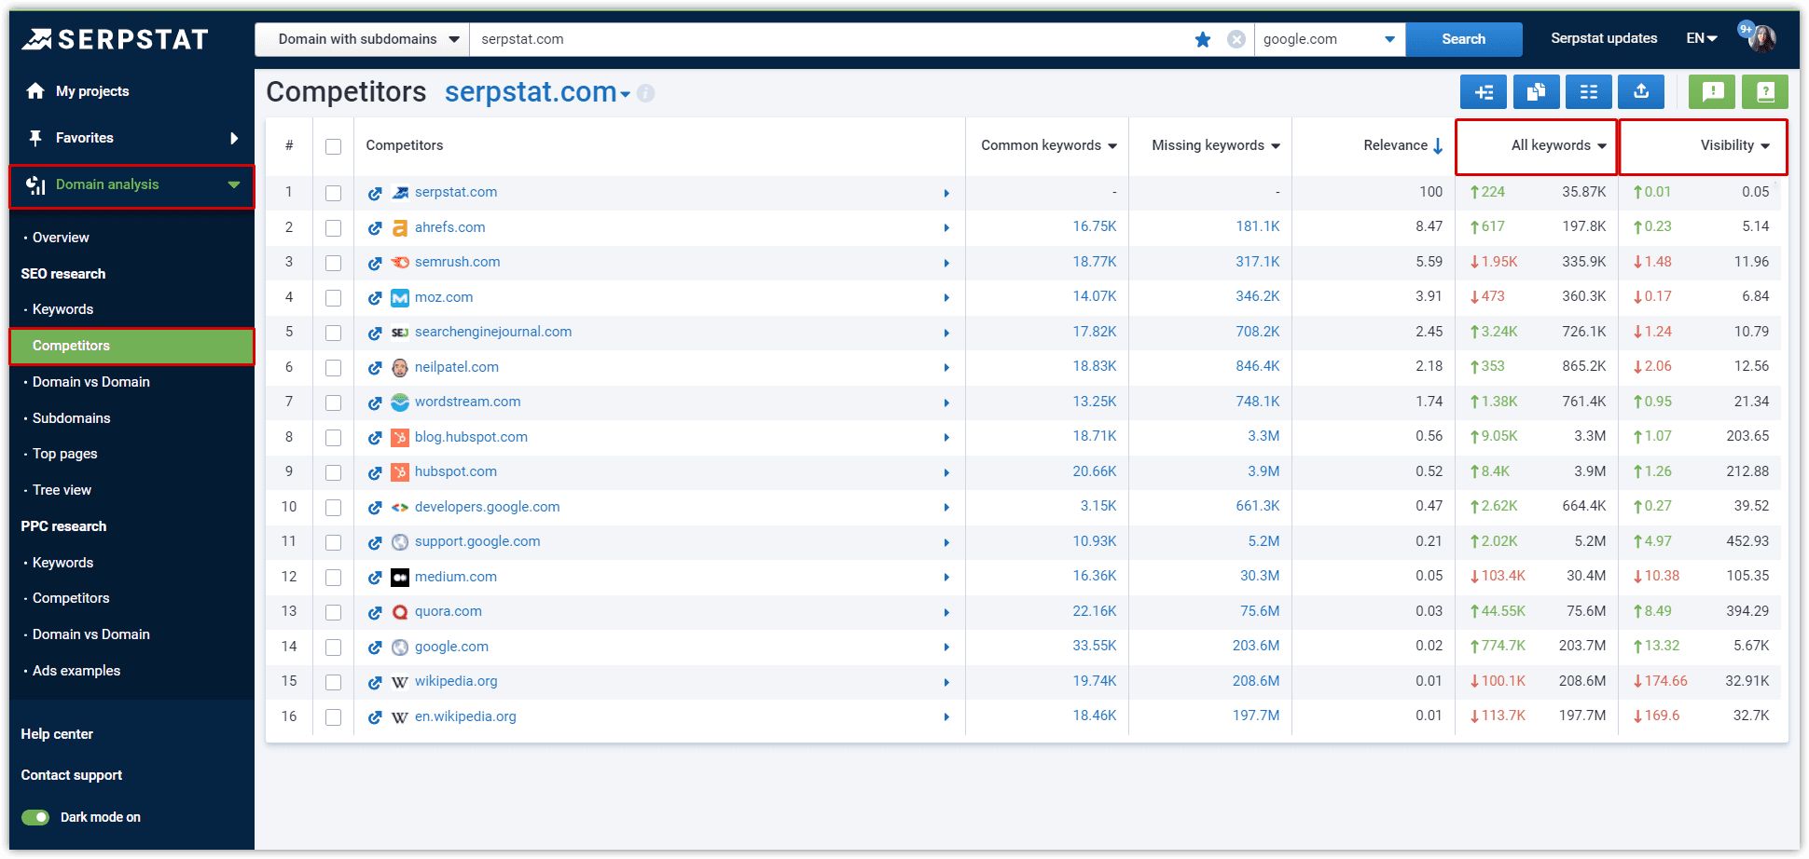Viewport: 1809px width, 859px height.
Task: Click the blue Search button
Action: [1463, 39]
